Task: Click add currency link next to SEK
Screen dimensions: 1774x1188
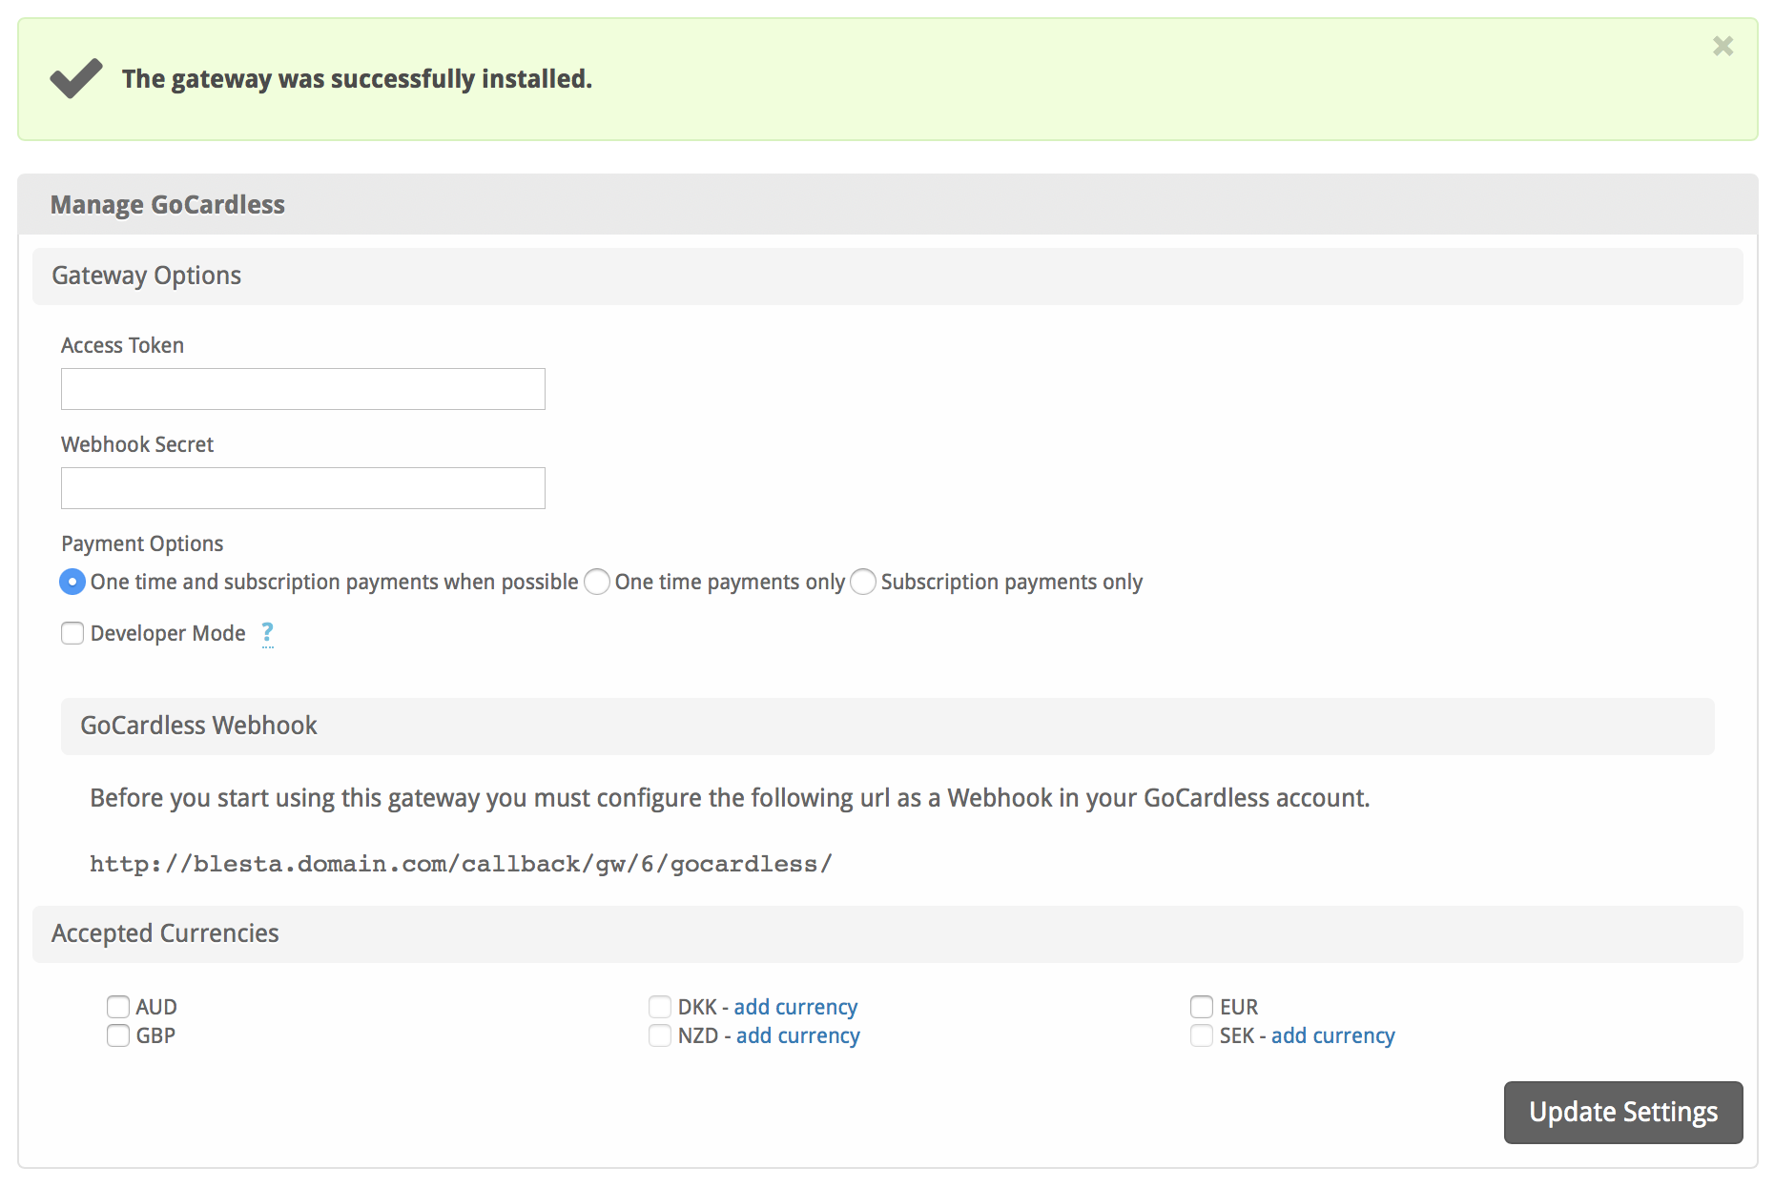Action: 1332,1035
